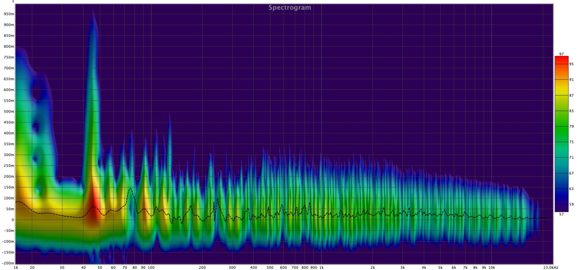
Task: Click the 40 frequency axis label
Action: pos(83,267)
